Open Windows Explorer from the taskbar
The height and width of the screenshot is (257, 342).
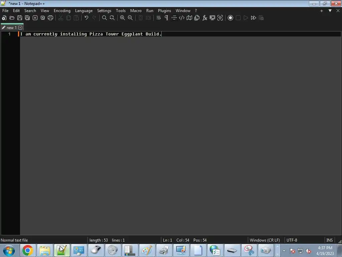pyautogui.click(x=45, y=250)
